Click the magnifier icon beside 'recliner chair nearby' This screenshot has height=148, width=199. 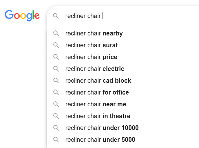(x=56, y=33)
